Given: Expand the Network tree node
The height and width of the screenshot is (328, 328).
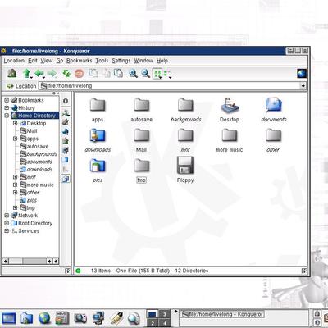Looking at the screenshot, I should pyautogui.click(x=7, y=216).
